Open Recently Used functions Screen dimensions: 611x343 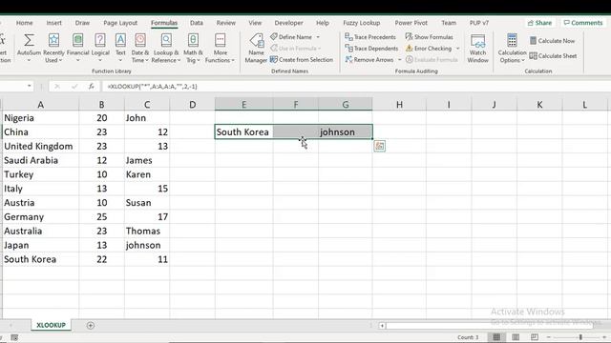point(53,48)
